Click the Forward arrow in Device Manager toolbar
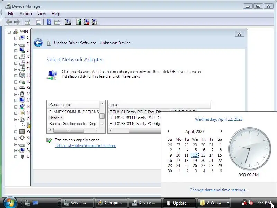This screenshot has width=277, height=208. click(x=17, y=22)
